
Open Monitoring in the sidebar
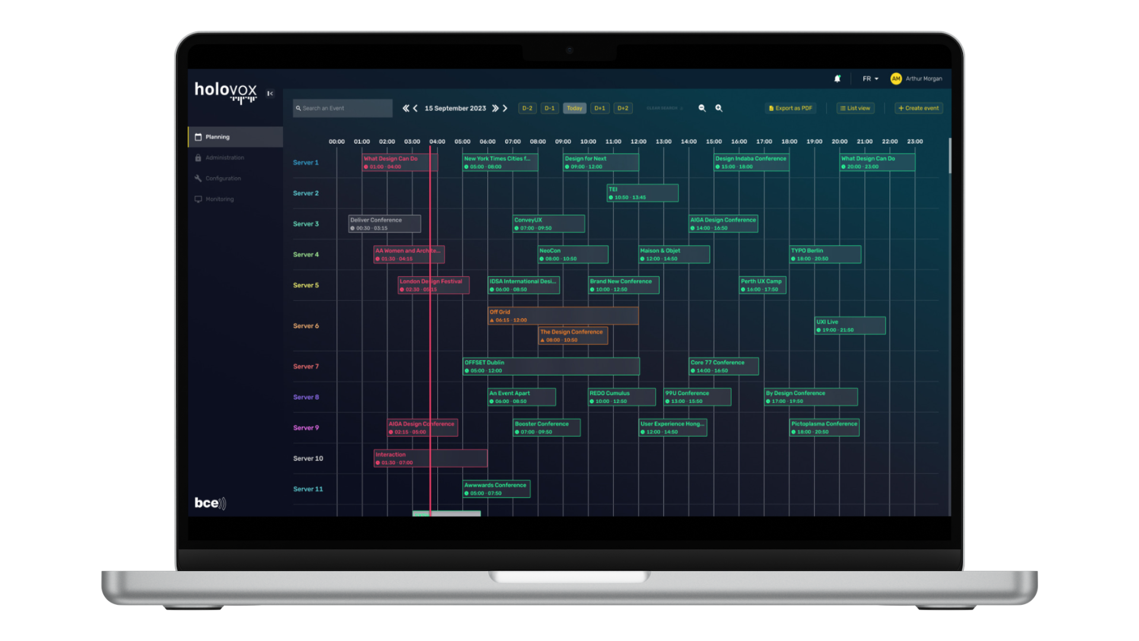pos(219,199)
